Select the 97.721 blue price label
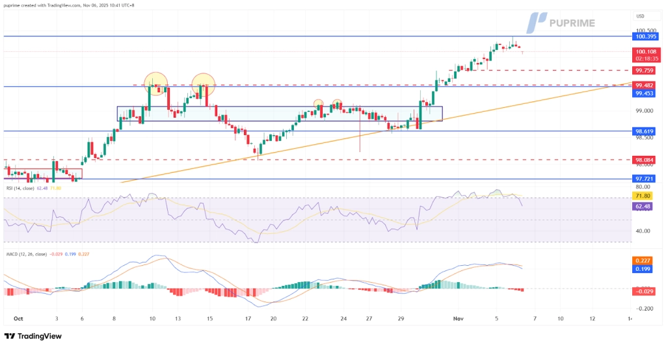Screen dimensions: 666x347 pos(645,178)
